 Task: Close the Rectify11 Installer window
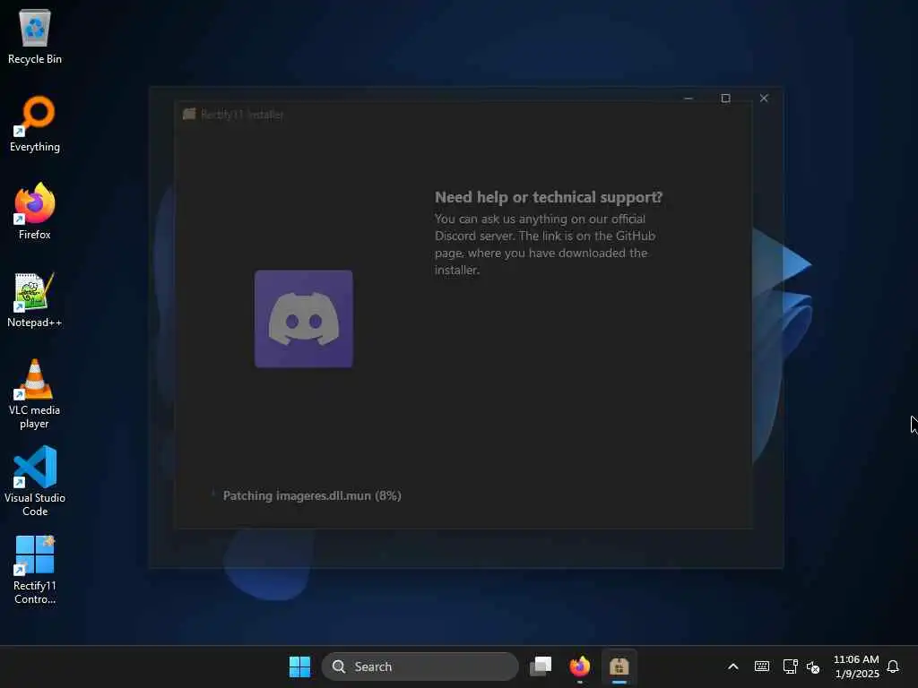pos(764,99)
